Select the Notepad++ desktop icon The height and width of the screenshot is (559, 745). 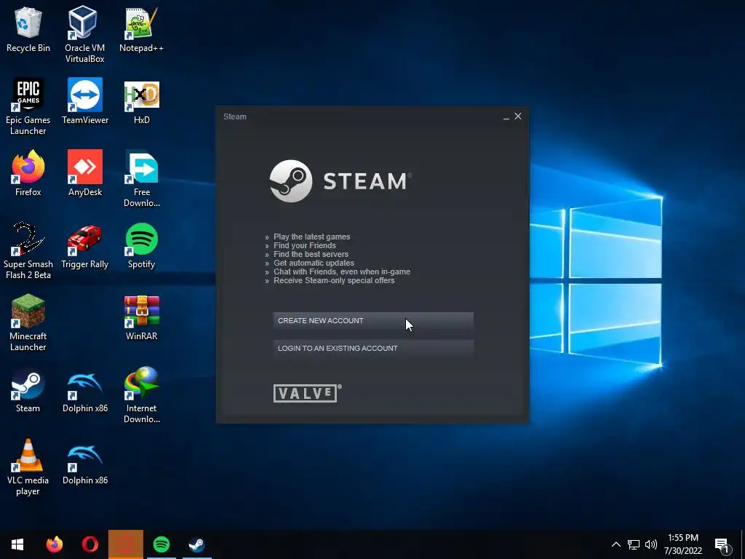click(x=141, y=30)
